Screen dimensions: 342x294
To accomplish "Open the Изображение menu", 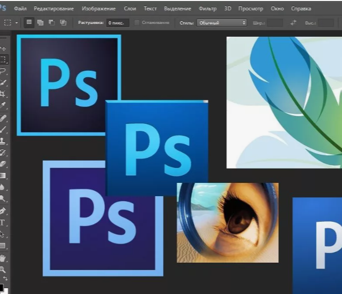I will (x=99, y=9).
